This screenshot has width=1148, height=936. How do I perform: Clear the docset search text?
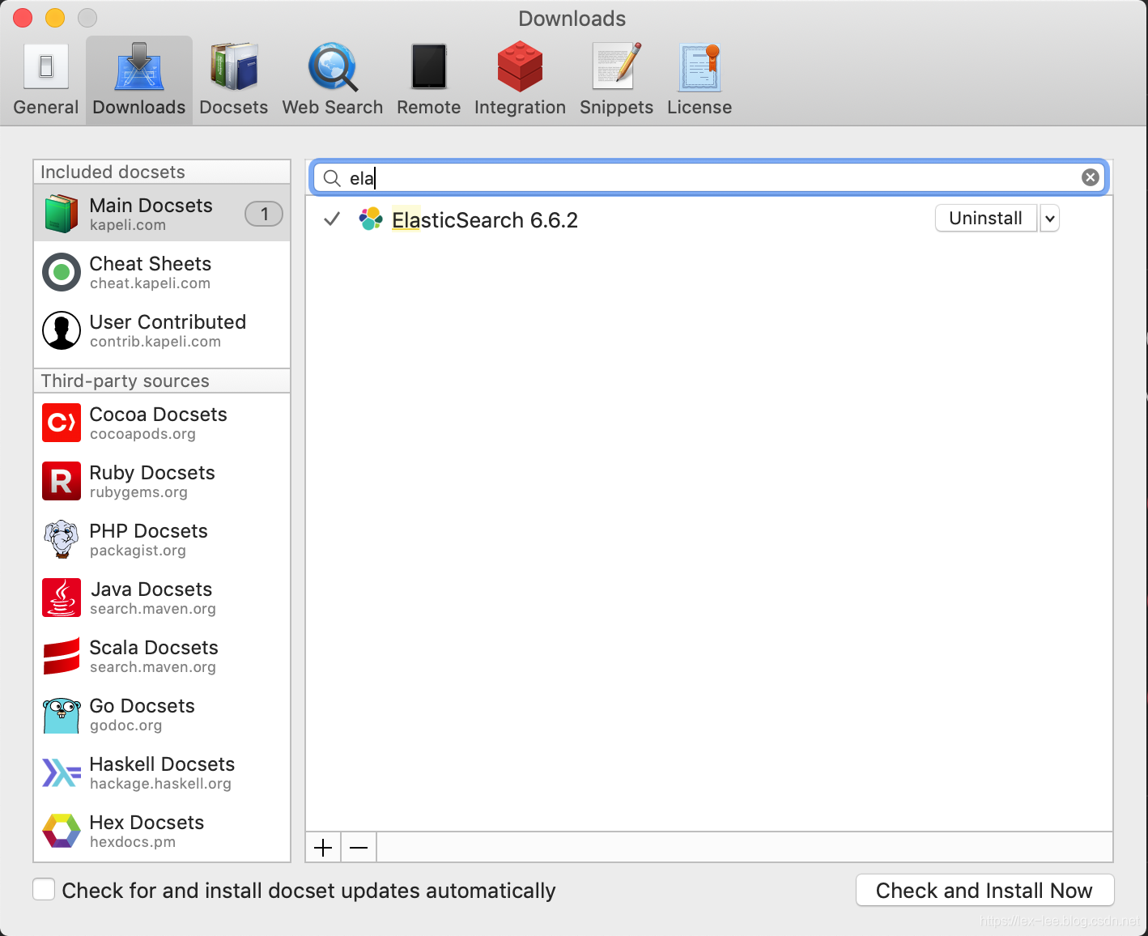(1091, 177)
